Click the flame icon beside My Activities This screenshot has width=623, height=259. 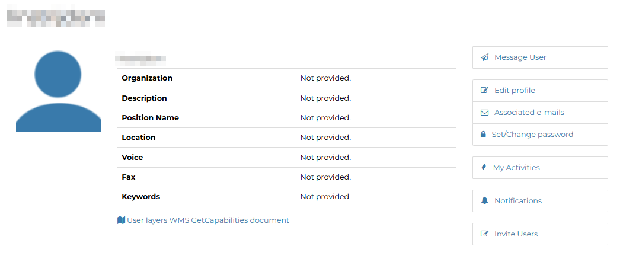(x=484, y=168)
